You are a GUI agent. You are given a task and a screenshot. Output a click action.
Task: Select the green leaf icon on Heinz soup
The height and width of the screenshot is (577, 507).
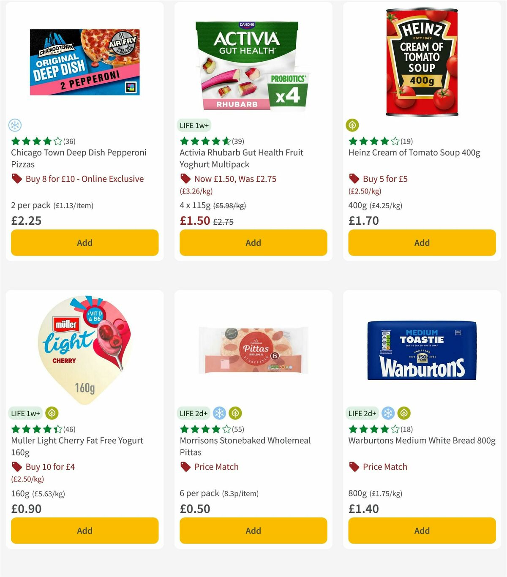(352, 125)
